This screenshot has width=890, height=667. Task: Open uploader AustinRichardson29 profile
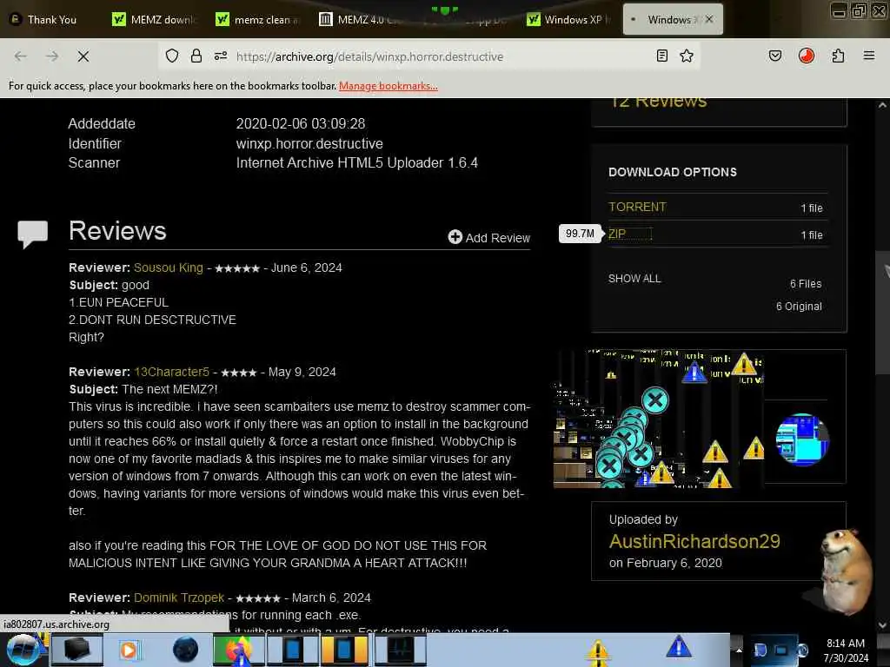point(694,541)
